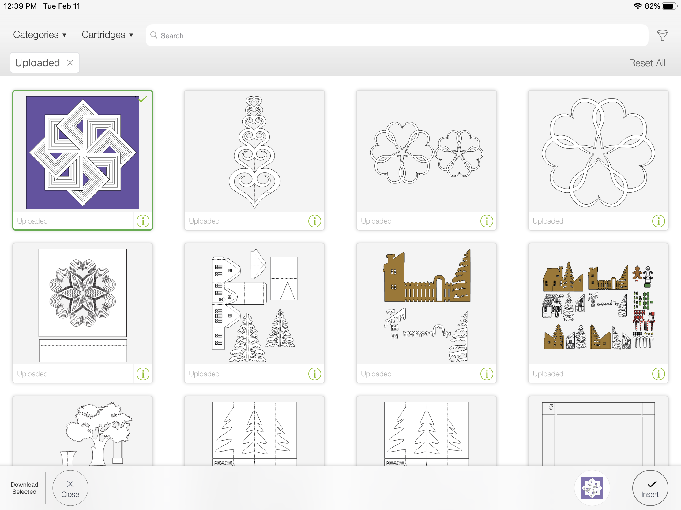This screenshot has height=510, width=681.
Task: Tap the selected pinwheel thumbnail in bottom bar
Action: point(592,488)
